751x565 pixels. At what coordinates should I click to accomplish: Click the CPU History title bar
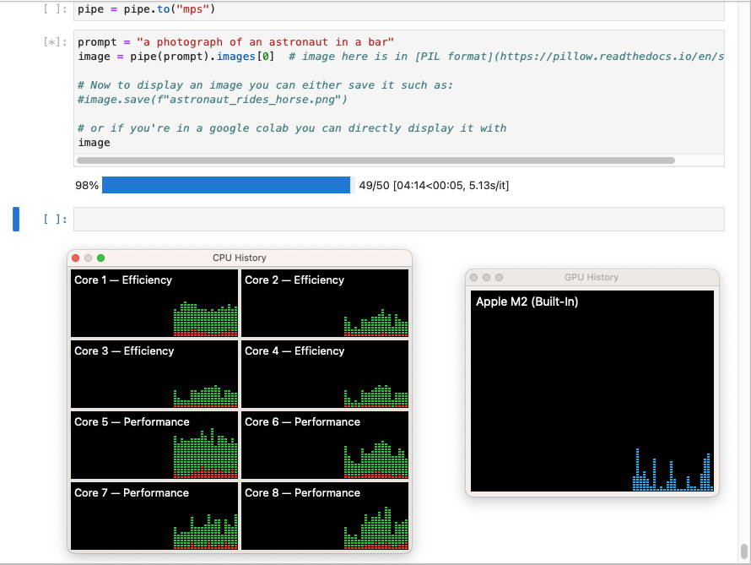(x=239, y=258)
